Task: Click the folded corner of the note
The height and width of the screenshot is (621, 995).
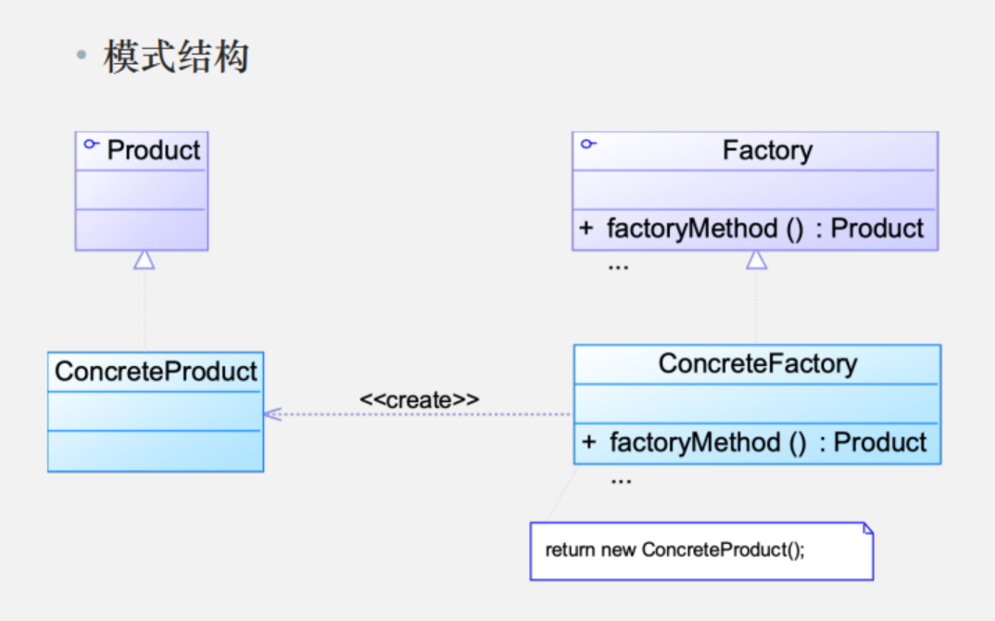Action: tap(867, 528)
